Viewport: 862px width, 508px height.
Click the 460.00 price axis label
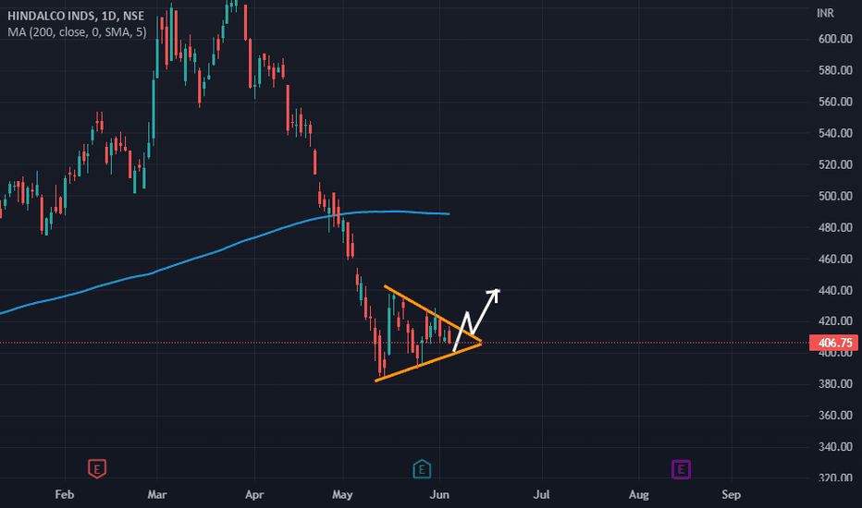tap(835, 259)
